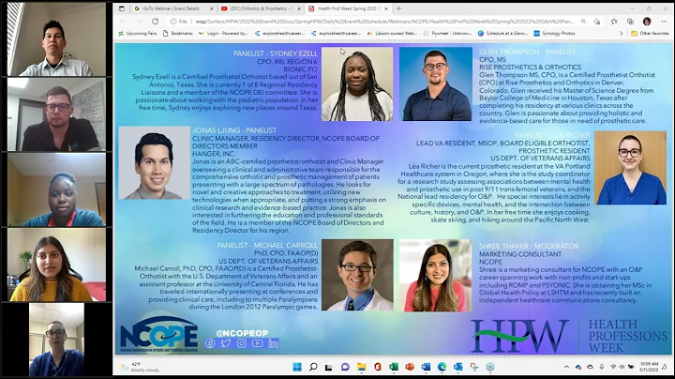Open the Wi-Fi network tray icon
The height and width of the screenshot is (379, 675).
tap(613, 367)
